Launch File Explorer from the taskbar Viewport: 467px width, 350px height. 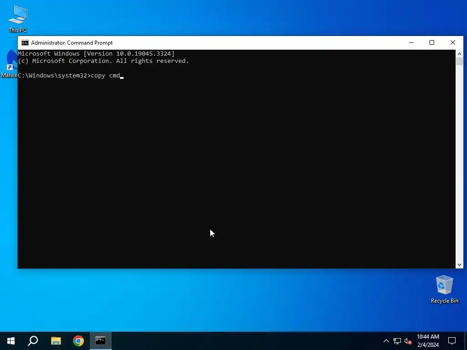(56, 341)
